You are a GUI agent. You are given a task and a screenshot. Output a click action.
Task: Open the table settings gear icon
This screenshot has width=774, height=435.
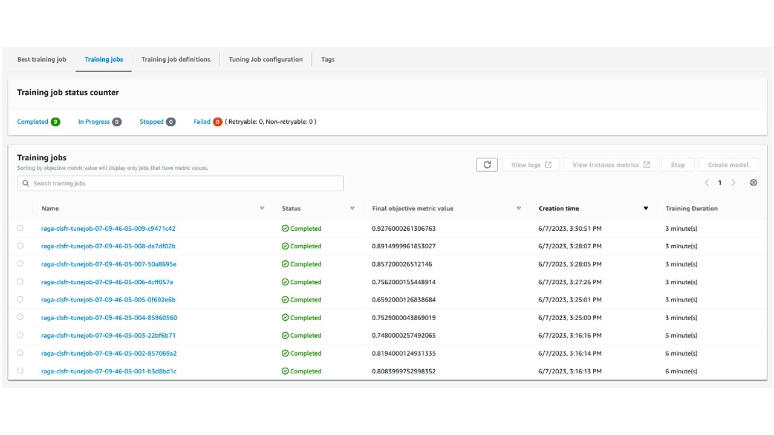click(x=753, y=182)
